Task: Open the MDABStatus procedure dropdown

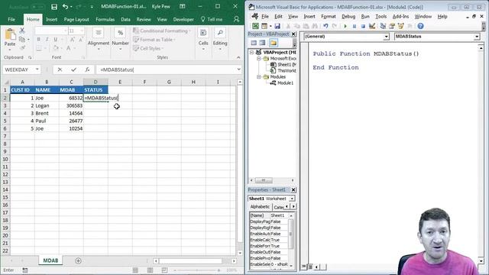Action: [x=477, y=37]
